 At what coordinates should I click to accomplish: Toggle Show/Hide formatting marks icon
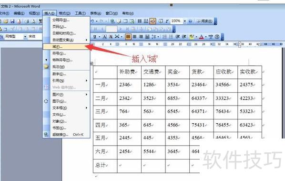click(x=167, y=21)
